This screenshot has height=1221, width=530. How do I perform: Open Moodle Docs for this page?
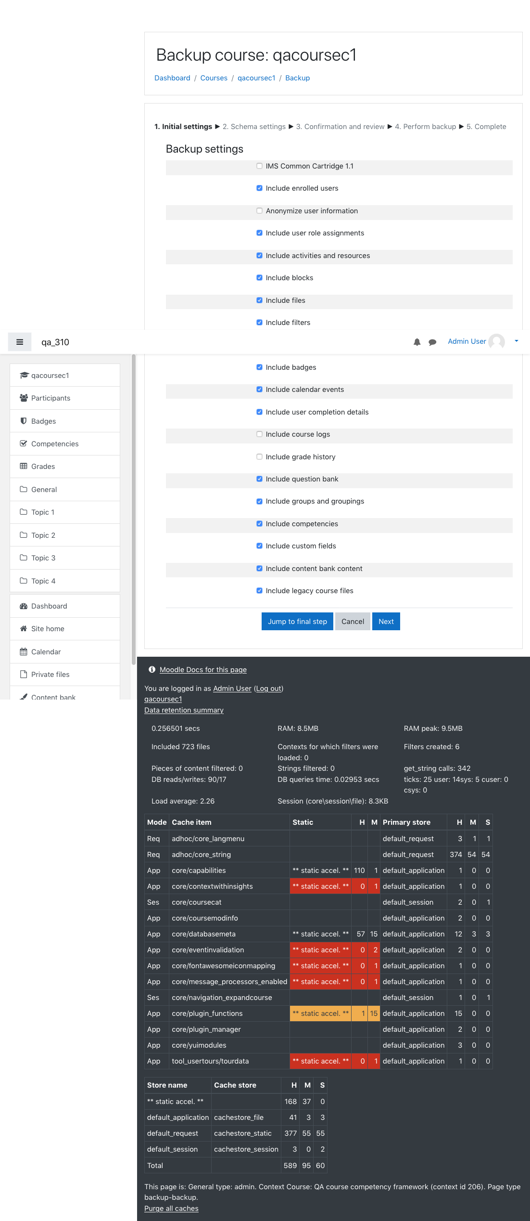tap(203, 670)
